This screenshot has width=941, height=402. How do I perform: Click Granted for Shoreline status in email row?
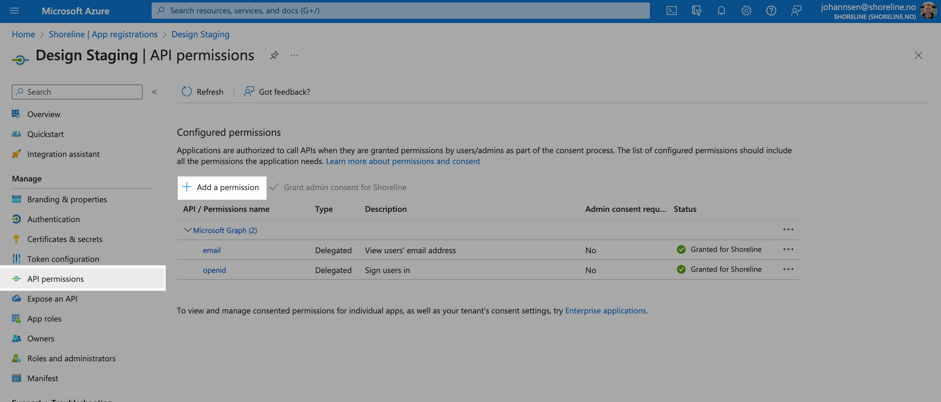(x=719, y=249)
